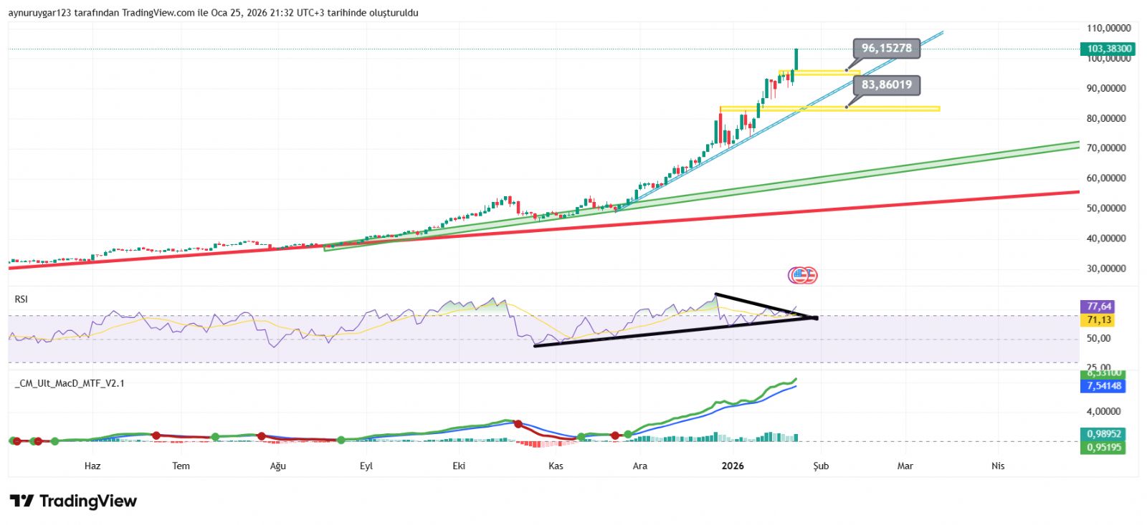Select the tall green latest candlestick
Screen dimensions: 1147x525
pyautogui.click(x=796, y=59)
